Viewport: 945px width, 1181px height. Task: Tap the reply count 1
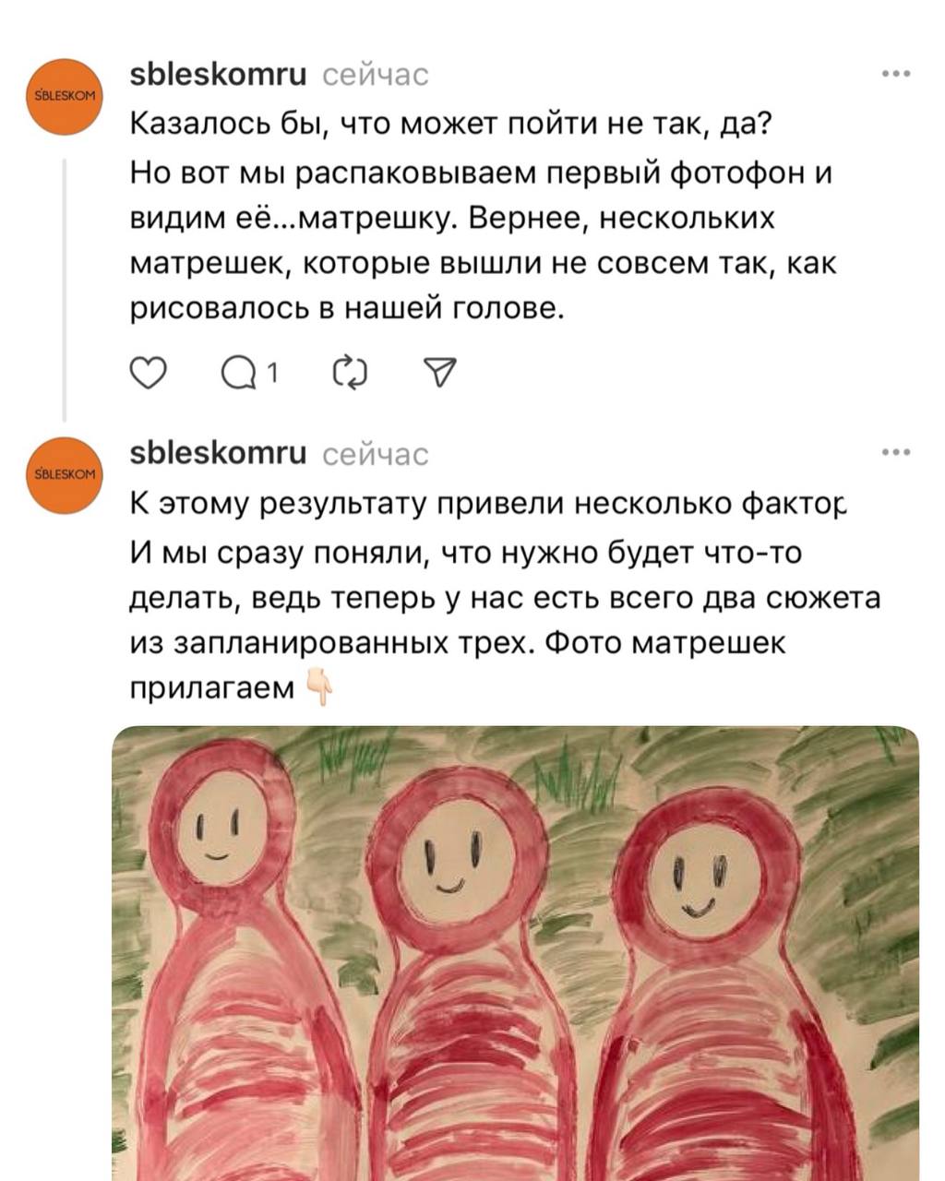click(x=272, y=373)
